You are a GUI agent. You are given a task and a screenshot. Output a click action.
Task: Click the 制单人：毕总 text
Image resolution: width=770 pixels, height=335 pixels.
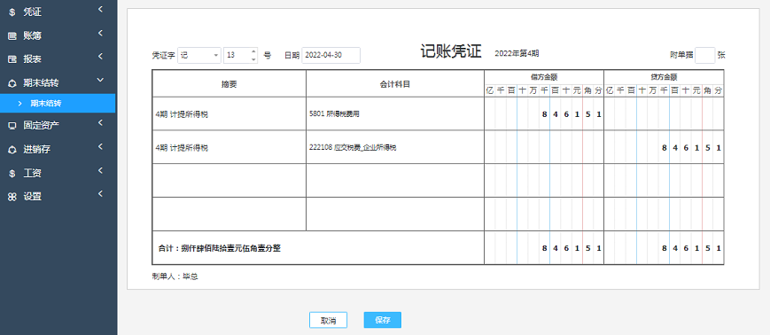coord(175,277)
